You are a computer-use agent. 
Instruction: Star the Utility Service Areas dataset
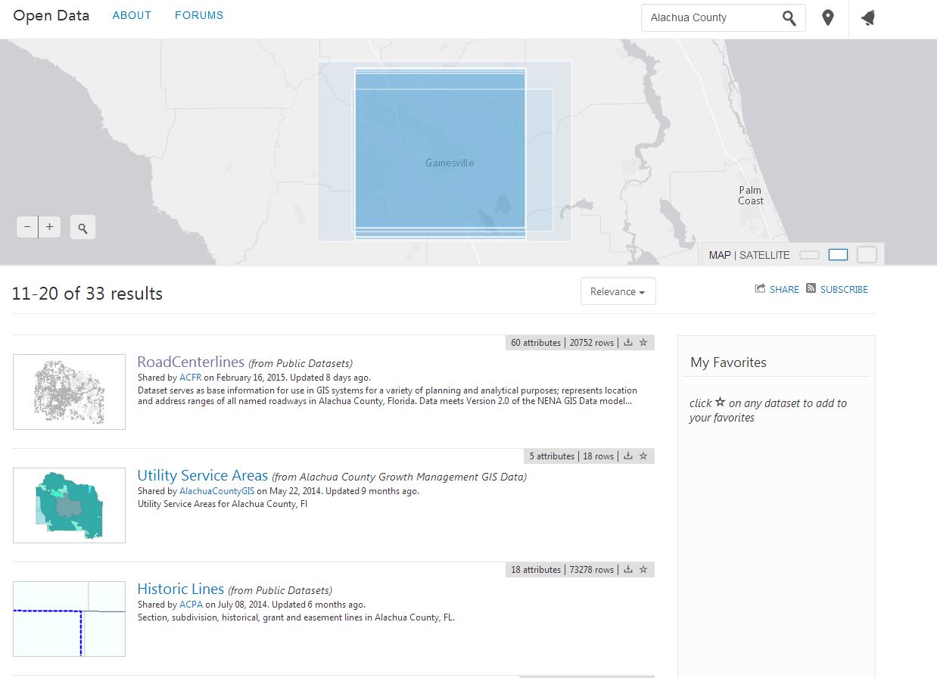pyautogui.click(x=643, y=456)
